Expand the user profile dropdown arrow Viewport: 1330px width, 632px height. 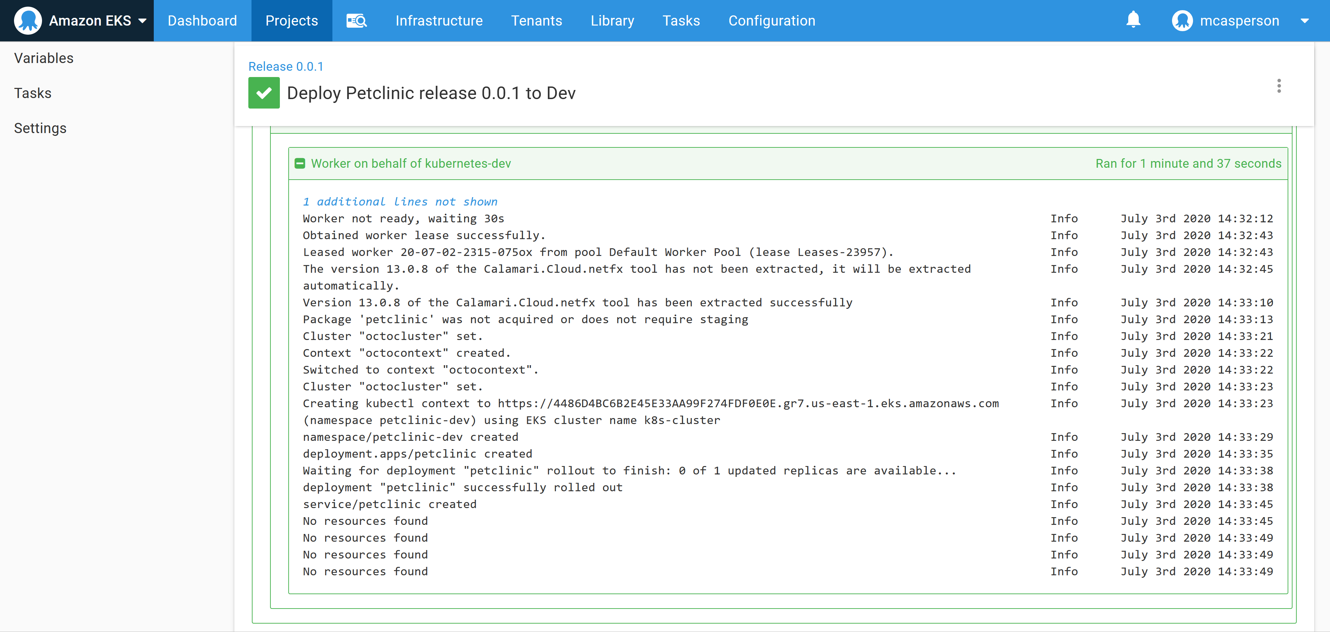point(1304,21)
